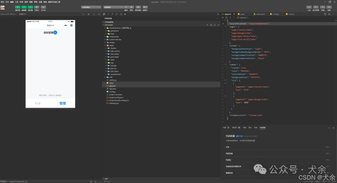The width and height of the screenshot is (337, 183).
Task: Click the detach simulator window icon
Action: [99, 14]
